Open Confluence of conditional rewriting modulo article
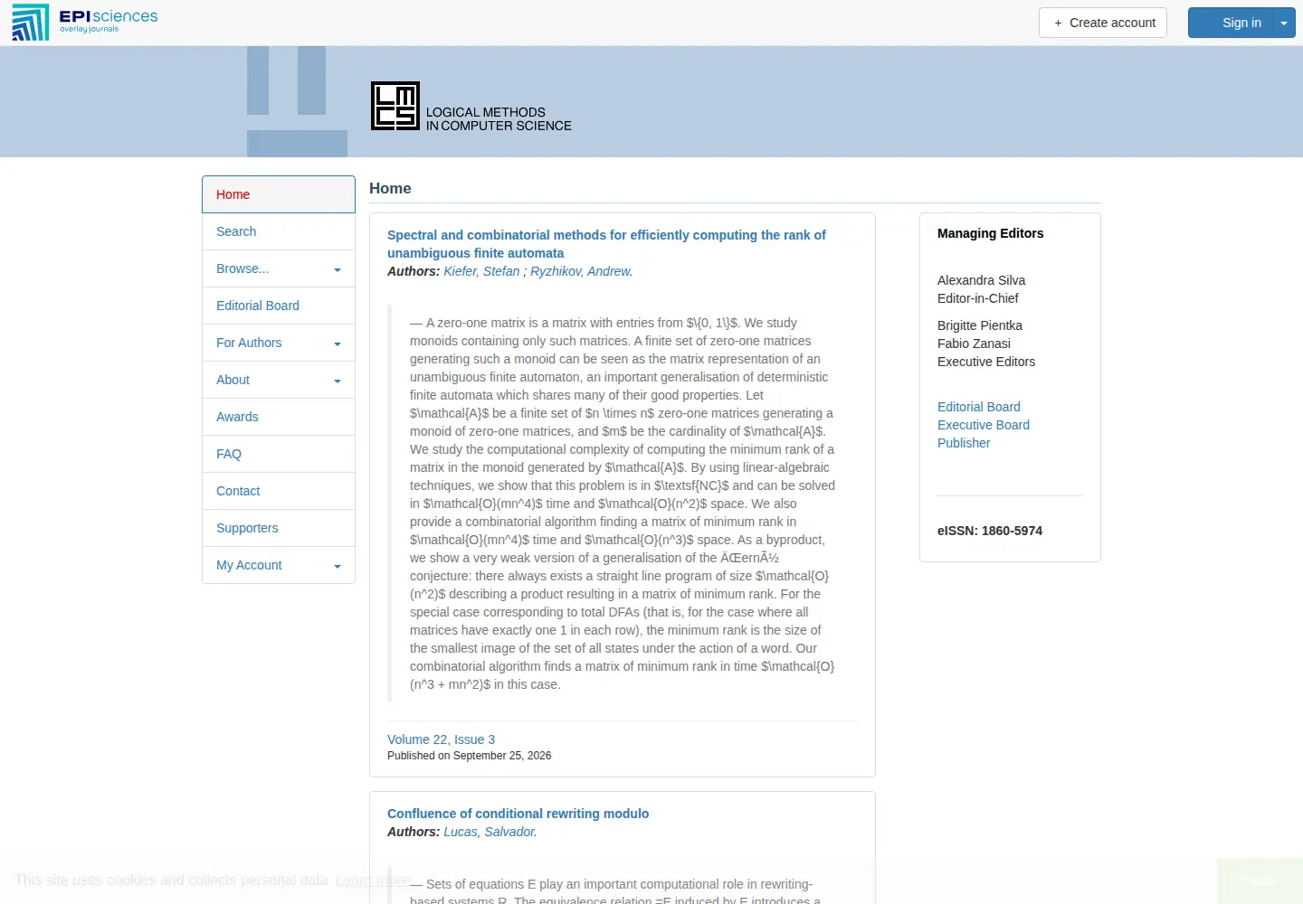The width and height of the screenshot is (1303, 904). coord(518,814)
